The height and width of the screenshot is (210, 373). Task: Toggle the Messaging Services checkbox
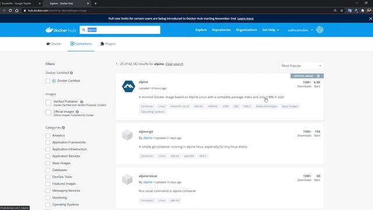pos(48,191)
